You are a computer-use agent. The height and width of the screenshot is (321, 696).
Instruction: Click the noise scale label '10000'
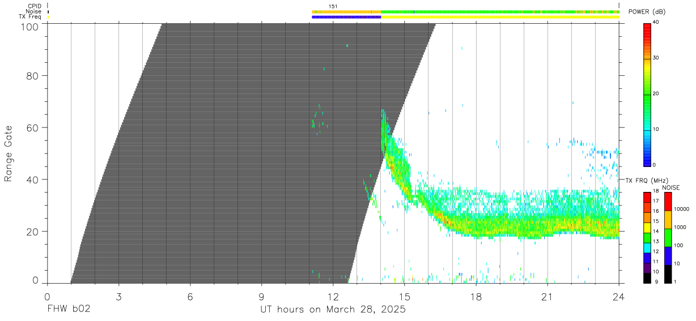pyautogui.click(x=681, y=209)
